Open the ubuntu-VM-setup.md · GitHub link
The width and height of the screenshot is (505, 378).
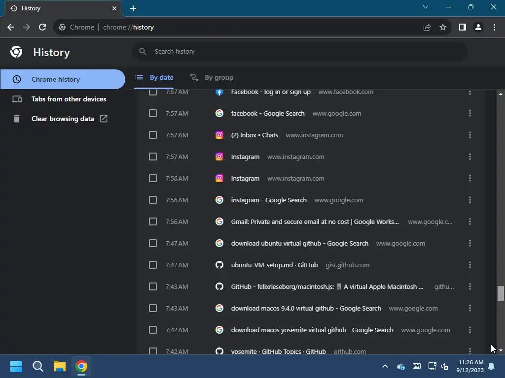(x=274, y=265)
